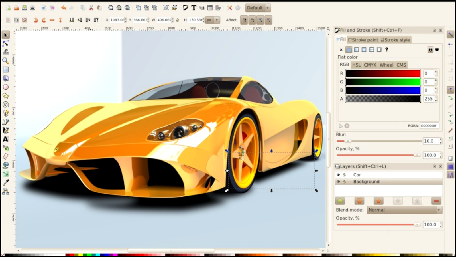This screenshot has height=257, width=456.
Task: Iconify the Fill and Stroke panel
Action: (434, 30)
